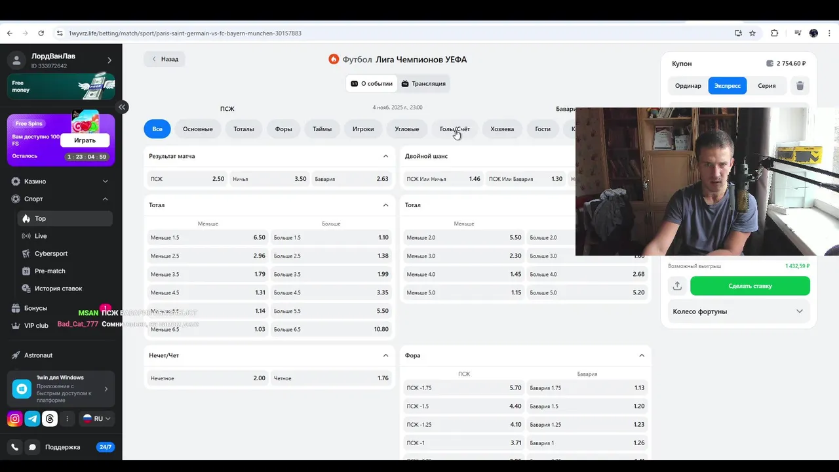The height and width of the screenshot is (472, 839).
Task: Open the Live section
Action: pyautogui.click(x=65, y=236)
